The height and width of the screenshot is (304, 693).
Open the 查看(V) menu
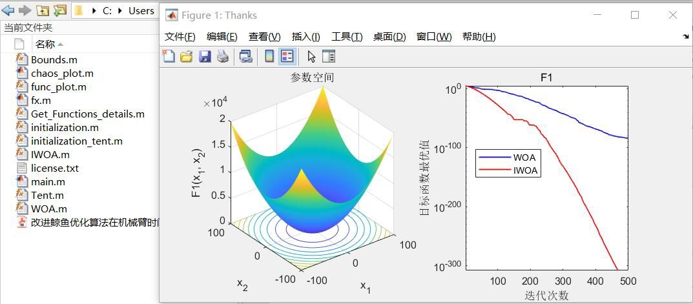264,37
